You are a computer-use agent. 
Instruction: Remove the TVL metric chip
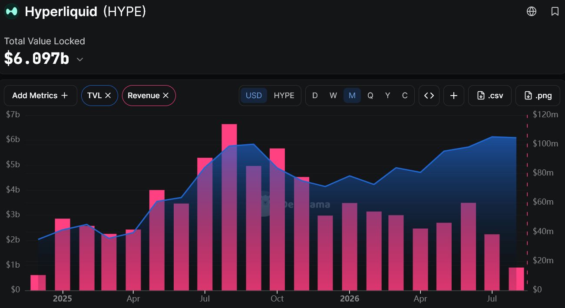click(x=108, y=96)
